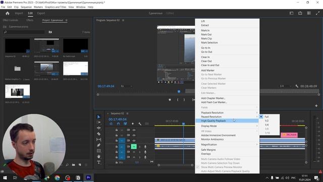Image resolution: width=323 pixels, height=182 pixels.
Task: Expand the Magnification submenu
Action: pos(227,145)
